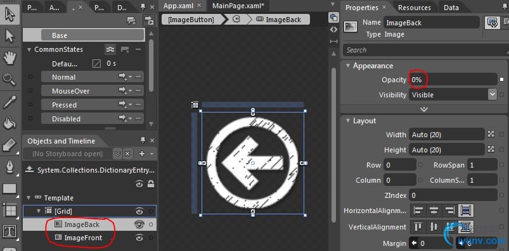Set HorizontalAlignment to Left

pyautogui.click(x=418, y=211)
